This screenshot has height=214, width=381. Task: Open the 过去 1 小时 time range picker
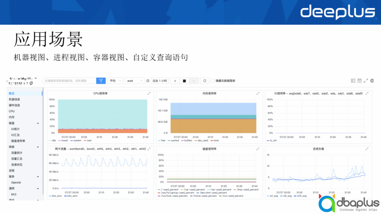click(x=160, y=81)
